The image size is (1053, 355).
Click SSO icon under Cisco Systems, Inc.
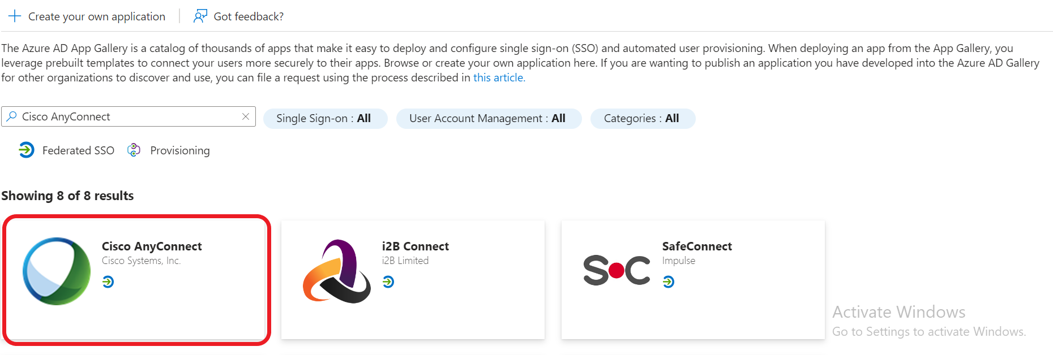pos(108,282)
